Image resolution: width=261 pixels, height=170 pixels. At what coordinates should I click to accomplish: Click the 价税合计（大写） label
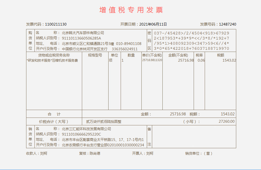[x=54, y=122]
